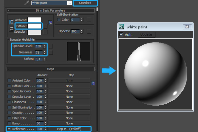Click the map button beside Specular Level
This screenshot has height=132, width=198.
pos(51,46)
